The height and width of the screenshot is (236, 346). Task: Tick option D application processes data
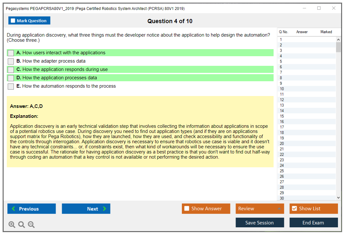coord(11,78)
